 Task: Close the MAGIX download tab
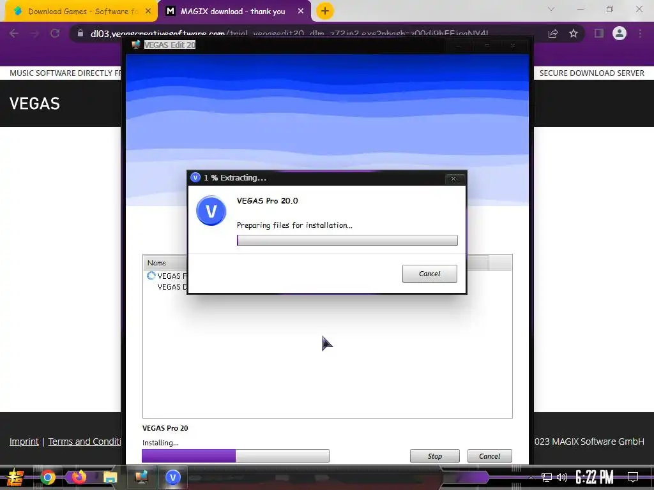tap(301, 11)
